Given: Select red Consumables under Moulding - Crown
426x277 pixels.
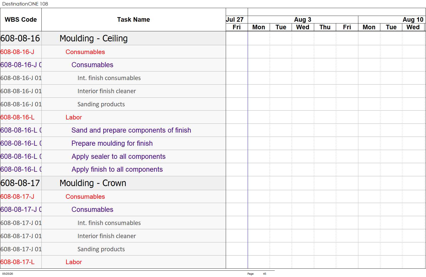Looking at the screenshot, I should pos(85,196).
